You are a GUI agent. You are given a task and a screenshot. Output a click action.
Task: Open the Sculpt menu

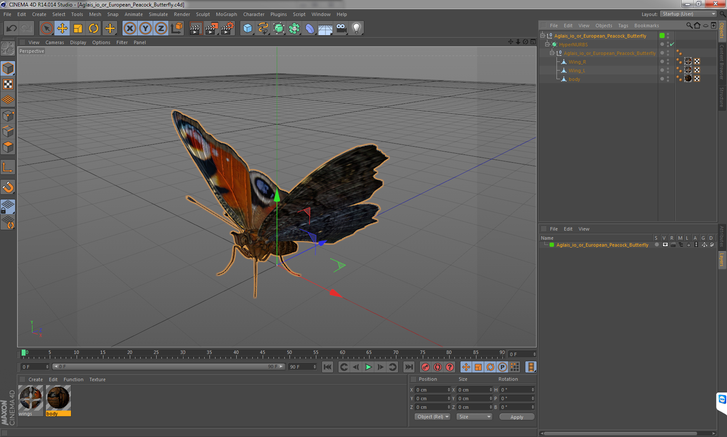203,14
